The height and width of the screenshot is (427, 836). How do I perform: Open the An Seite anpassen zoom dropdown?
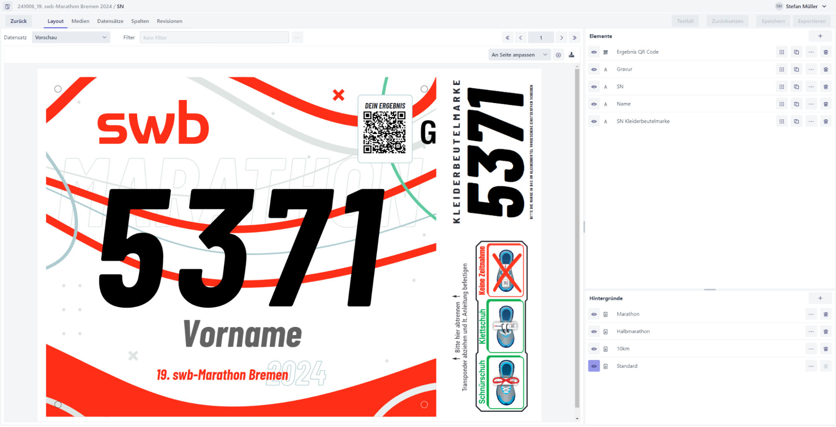tap(519, 55)
